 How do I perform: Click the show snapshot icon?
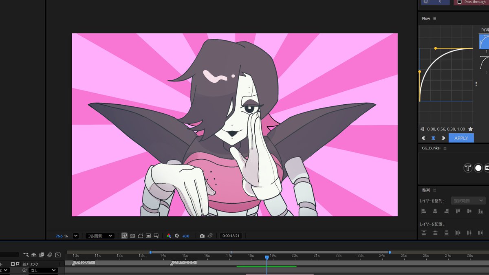pyautogui.click(x=210, y=235)
